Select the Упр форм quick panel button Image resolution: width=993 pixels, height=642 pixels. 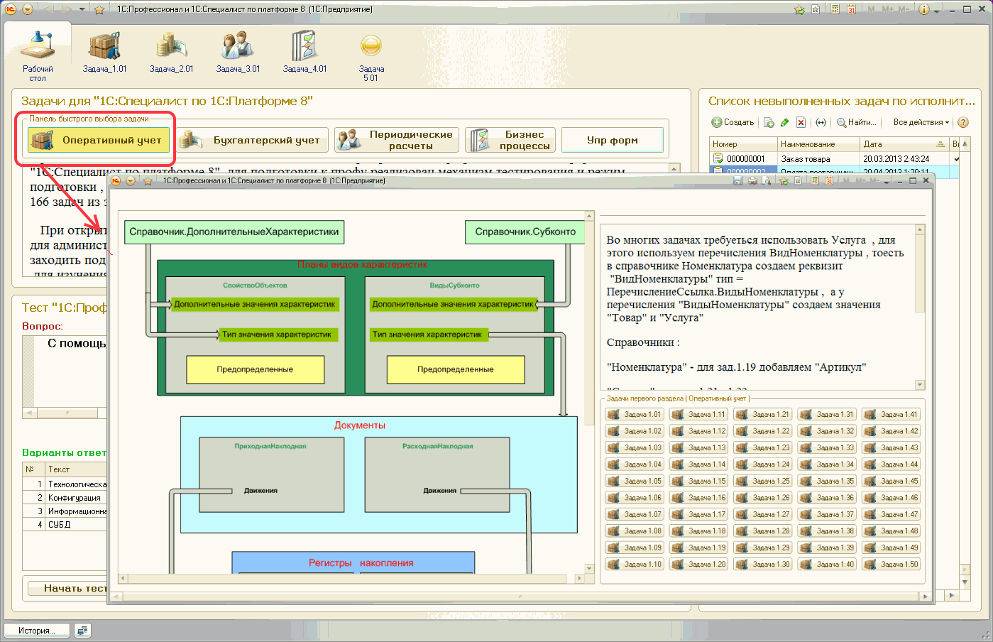612,140
